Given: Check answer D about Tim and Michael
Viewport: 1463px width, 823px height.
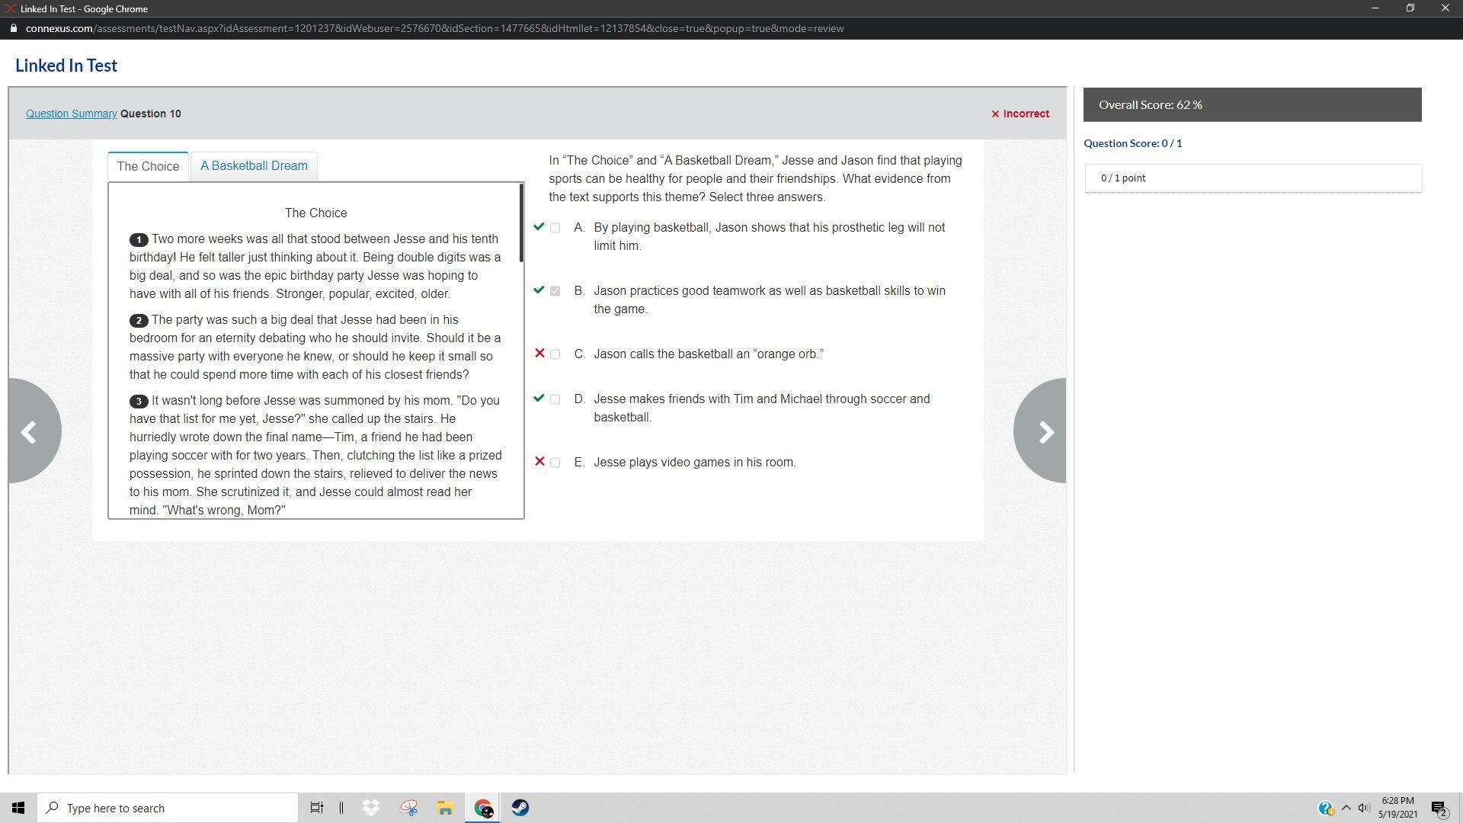Looking at the screenshot, I should [555, 399].
